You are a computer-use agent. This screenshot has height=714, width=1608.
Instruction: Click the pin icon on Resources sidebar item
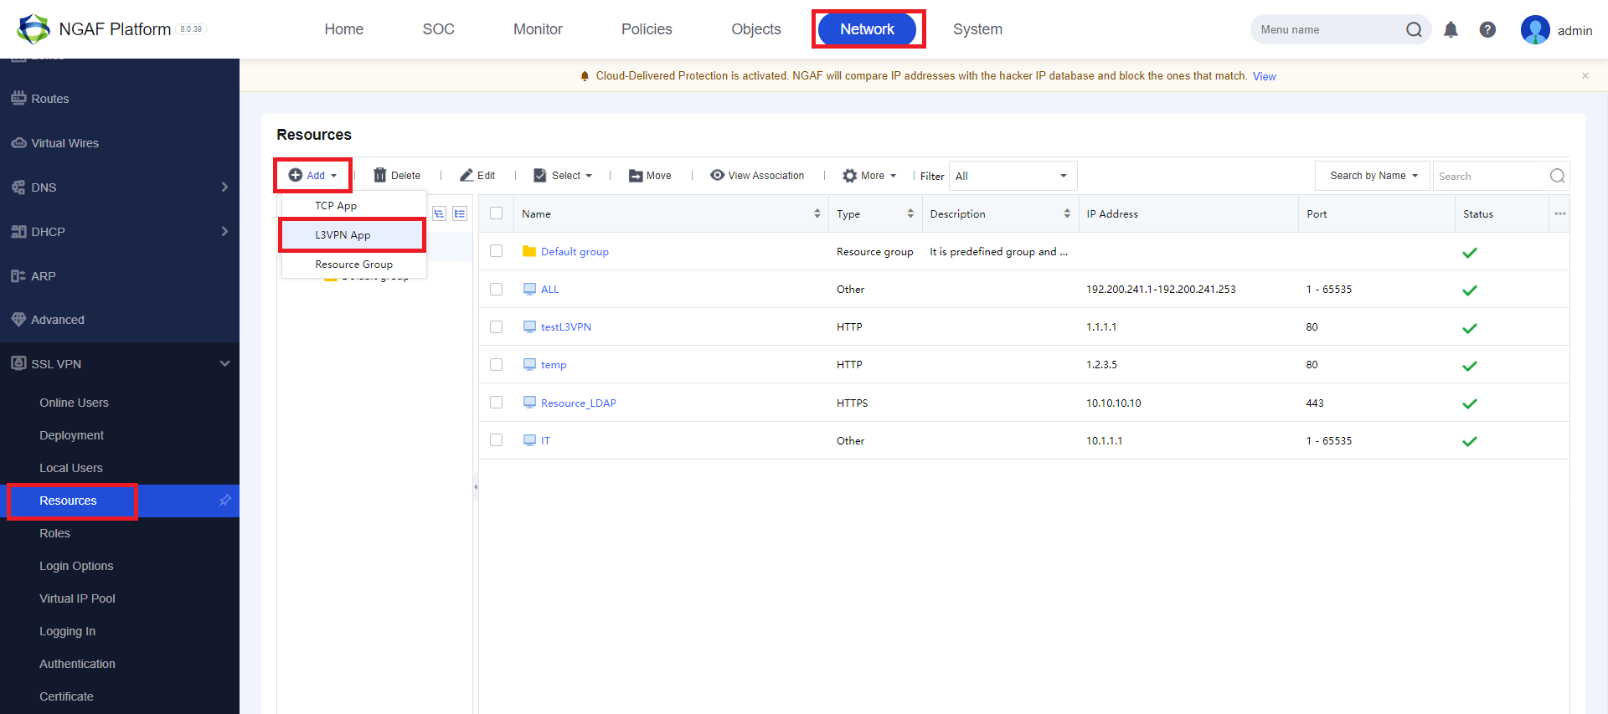coord(224,501)
